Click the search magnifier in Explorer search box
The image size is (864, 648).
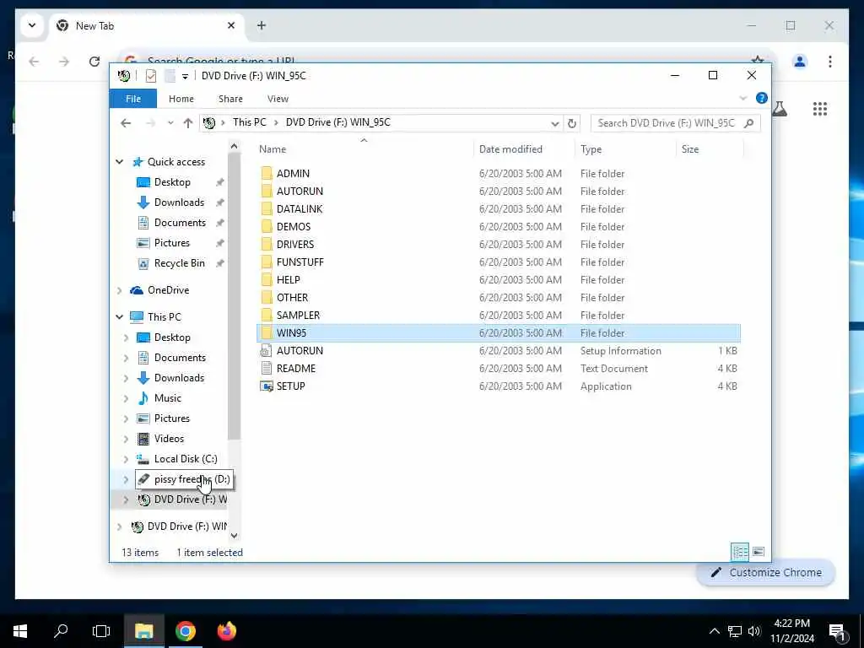click(748, 123)
